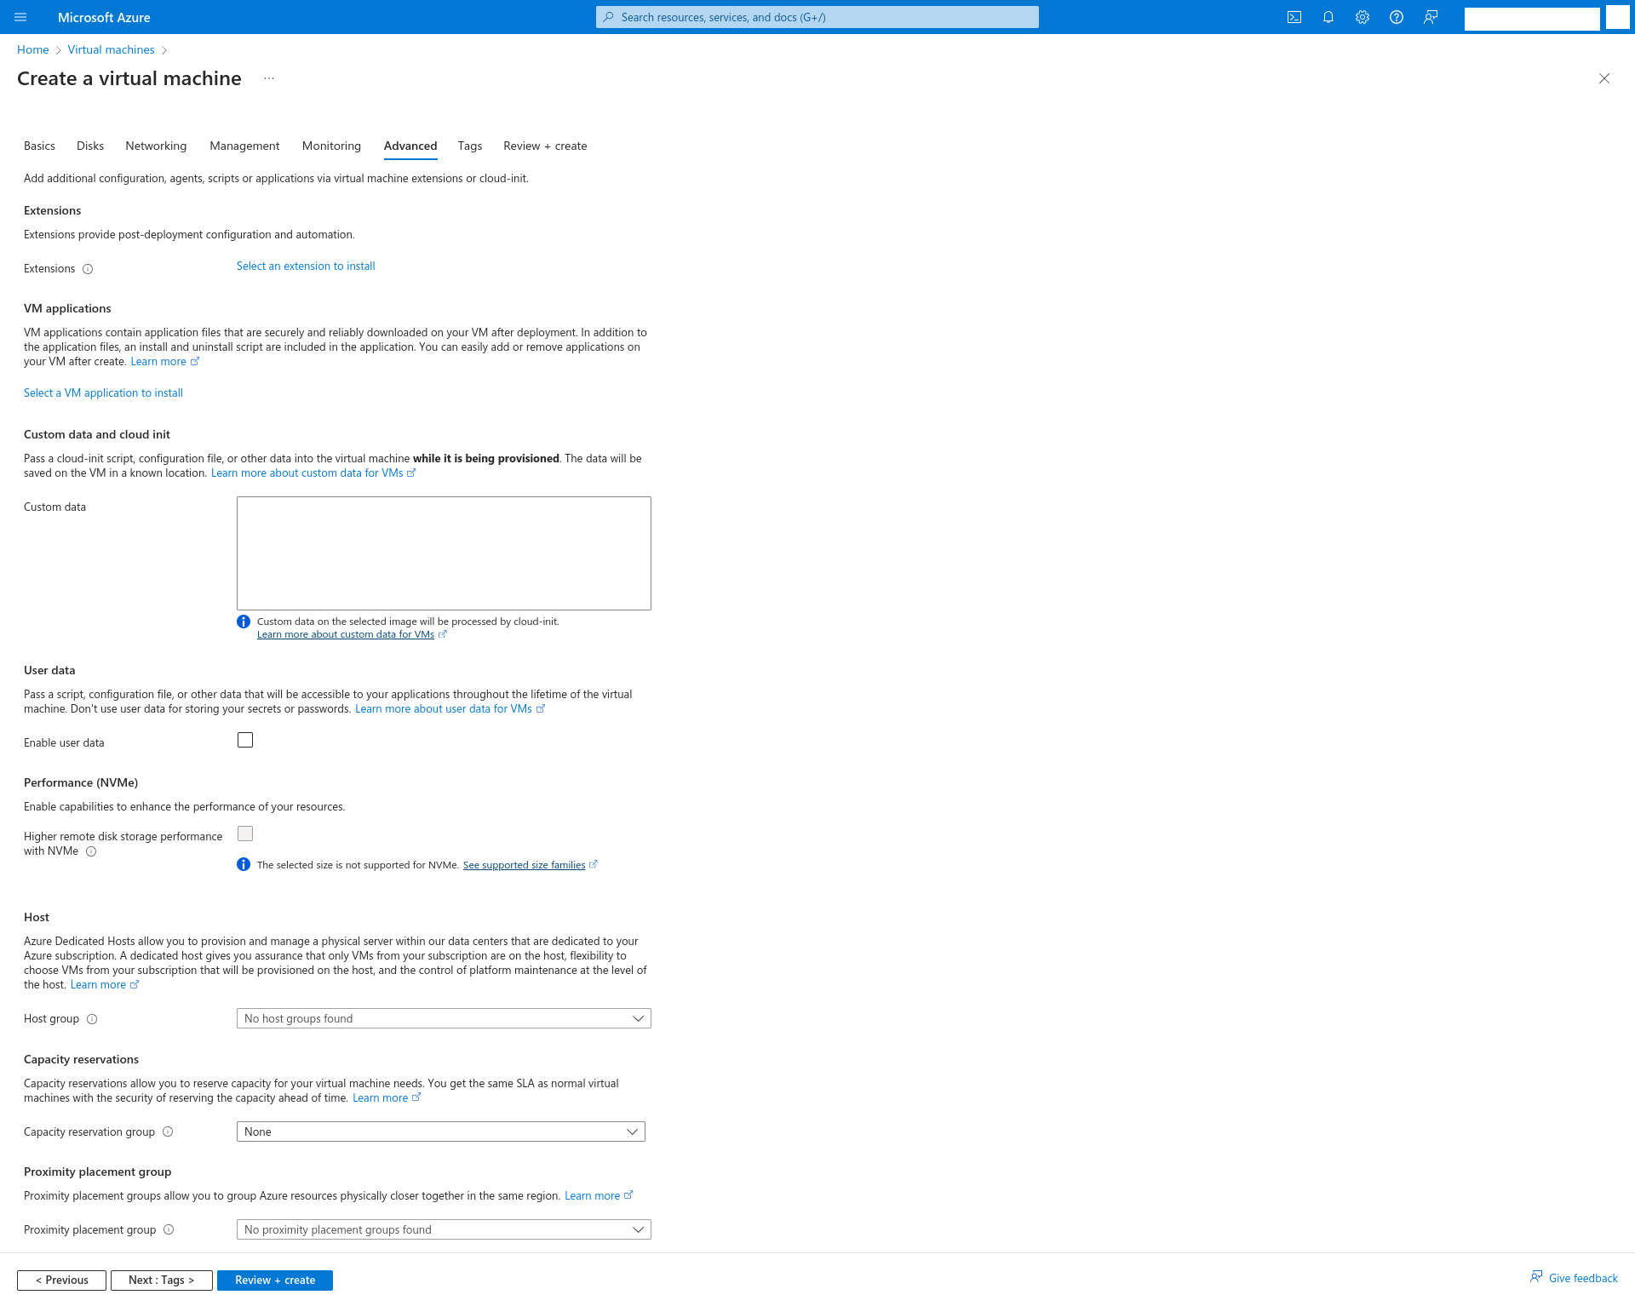Click Select an extension to install link
1635x1312 pixels.
(x=306, y=266)
